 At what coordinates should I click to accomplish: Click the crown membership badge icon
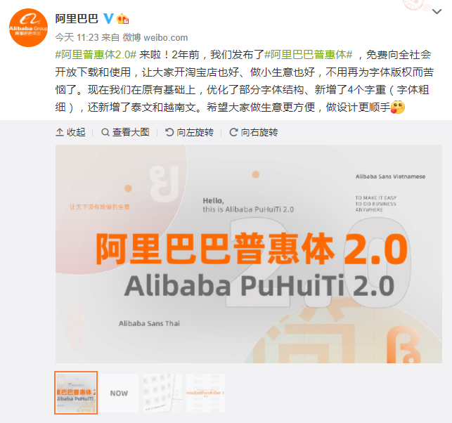[122, 19]
